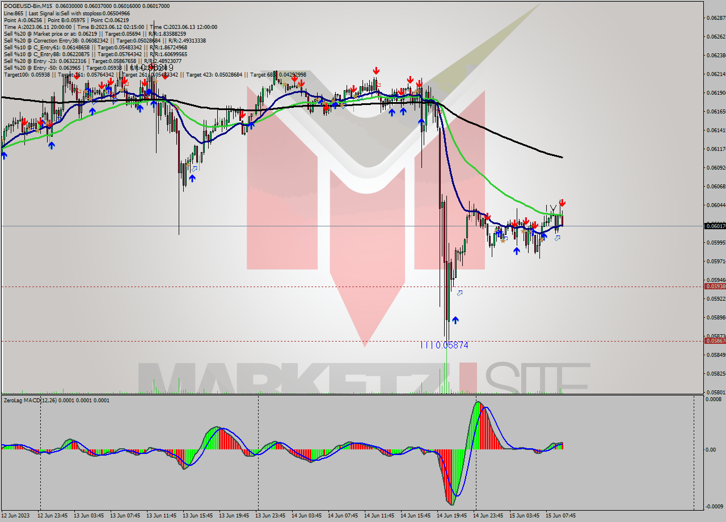
Task: Select 'Sell %20 @ Entry -50' line
Action: point(85,68)
